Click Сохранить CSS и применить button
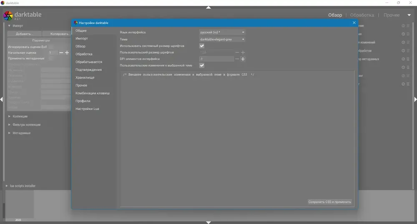 tap(329, 202)
